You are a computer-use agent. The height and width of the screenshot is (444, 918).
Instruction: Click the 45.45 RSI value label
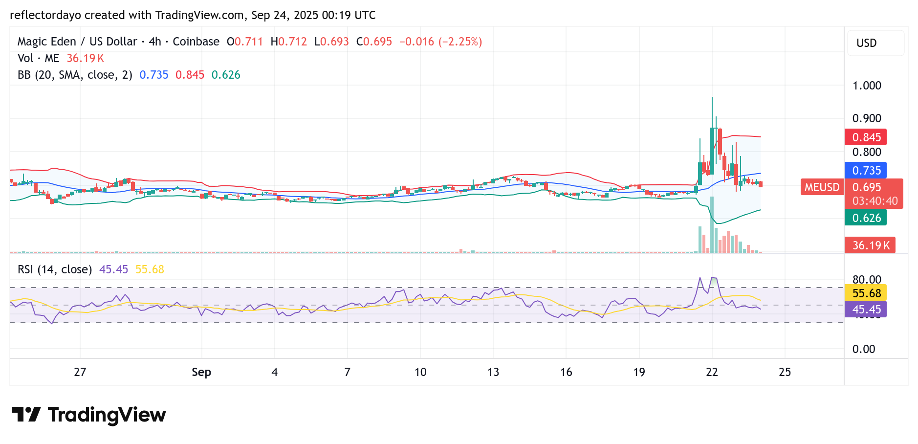[866, 310]
